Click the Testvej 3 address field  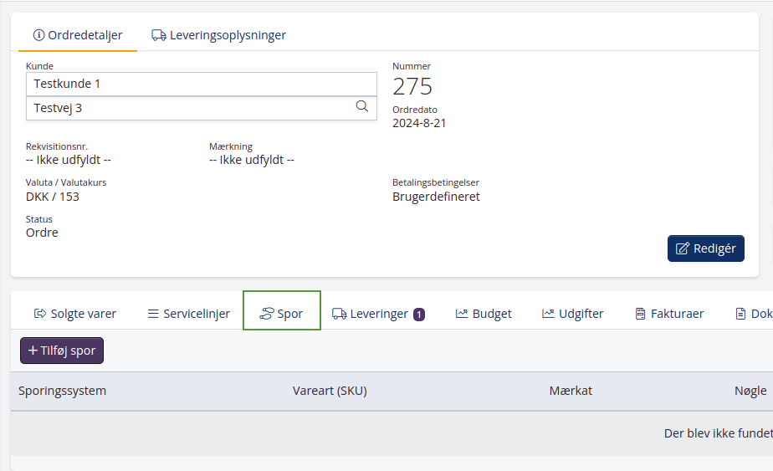pyautogui.click(x=188, y=108)
